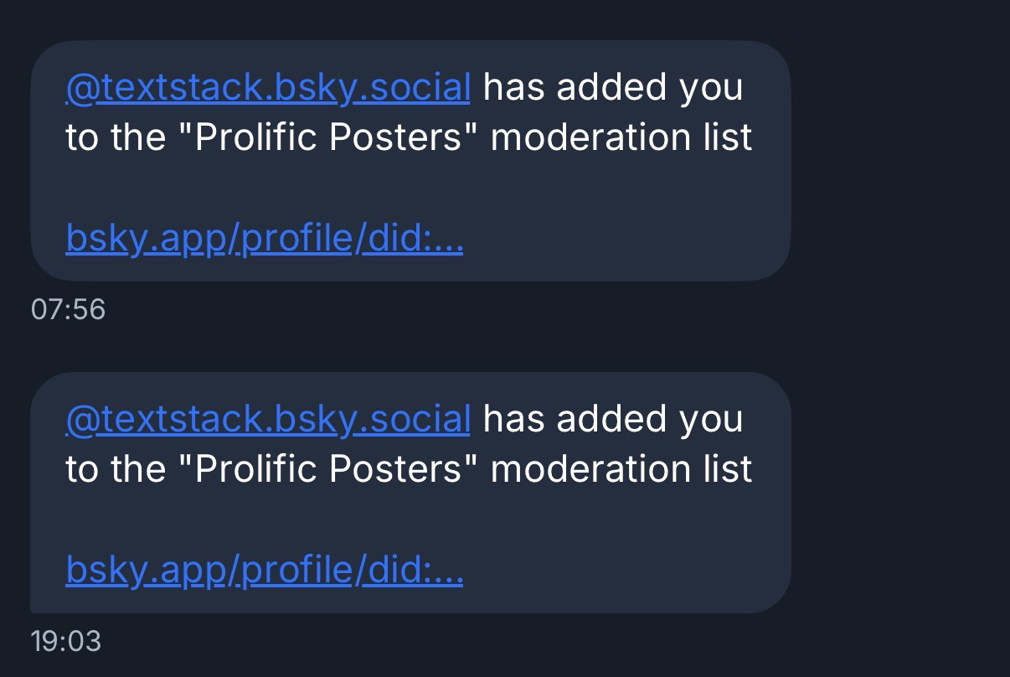This screenshot has height=677, width=1010.
Task: Click empty space right of the second bubble
Action: (896, 493)
